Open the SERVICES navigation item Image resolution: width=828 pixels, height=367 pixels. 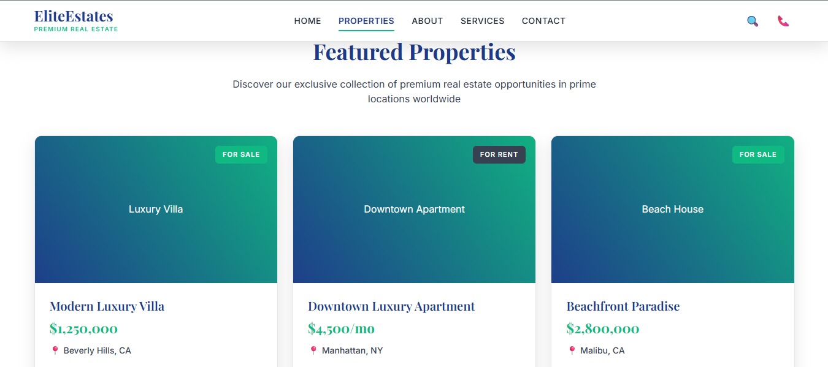tap(482, 21)
